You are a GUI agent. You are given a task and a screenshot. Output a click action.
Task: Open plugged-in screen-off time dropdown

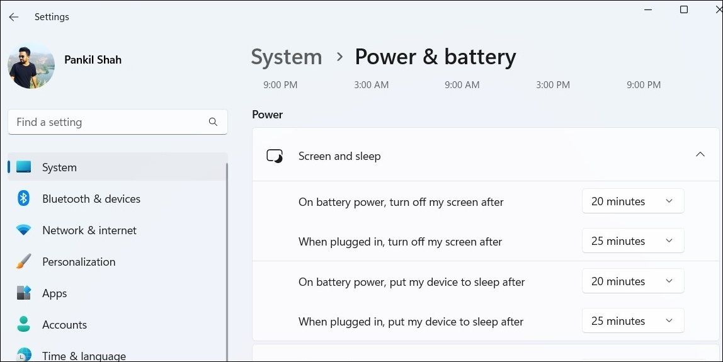click(632, 241)
